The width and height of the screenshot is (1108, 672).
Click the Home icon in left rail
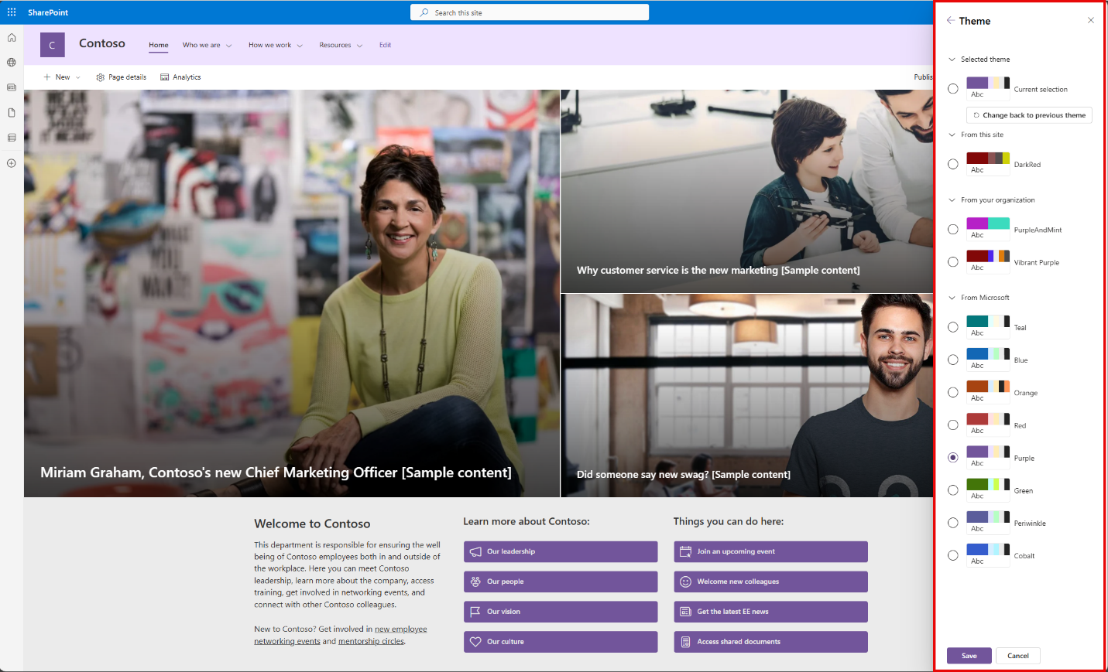(x=12, y=37)
